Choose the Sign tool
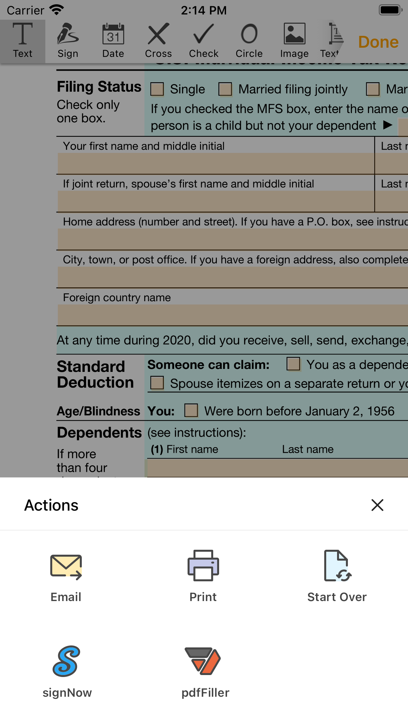This screenshot has height=726, width=408. (68, 41)
